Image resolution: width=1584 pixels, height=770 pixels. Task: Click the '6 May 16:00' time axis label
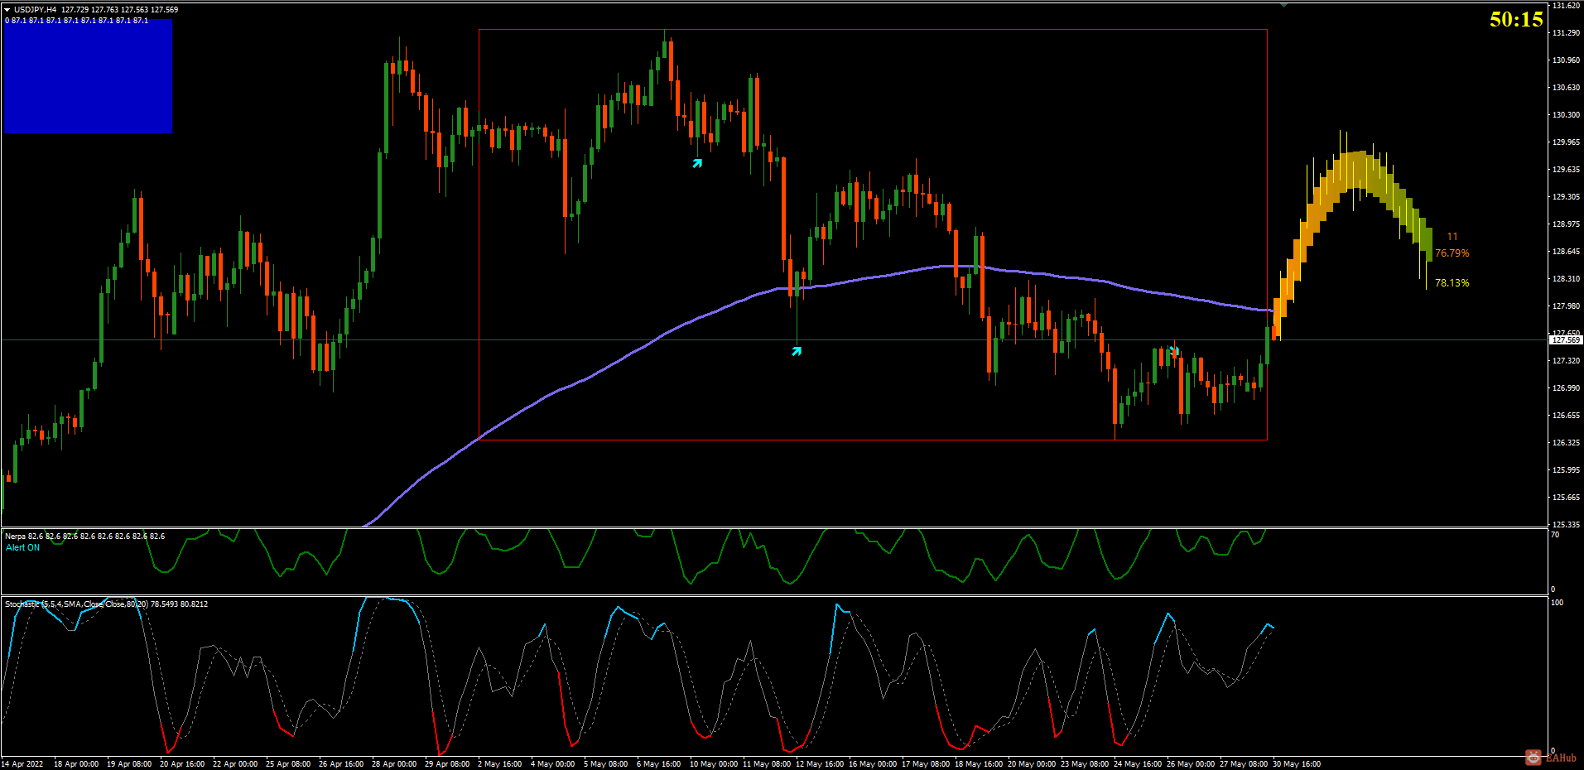click(x=658, y=764)
